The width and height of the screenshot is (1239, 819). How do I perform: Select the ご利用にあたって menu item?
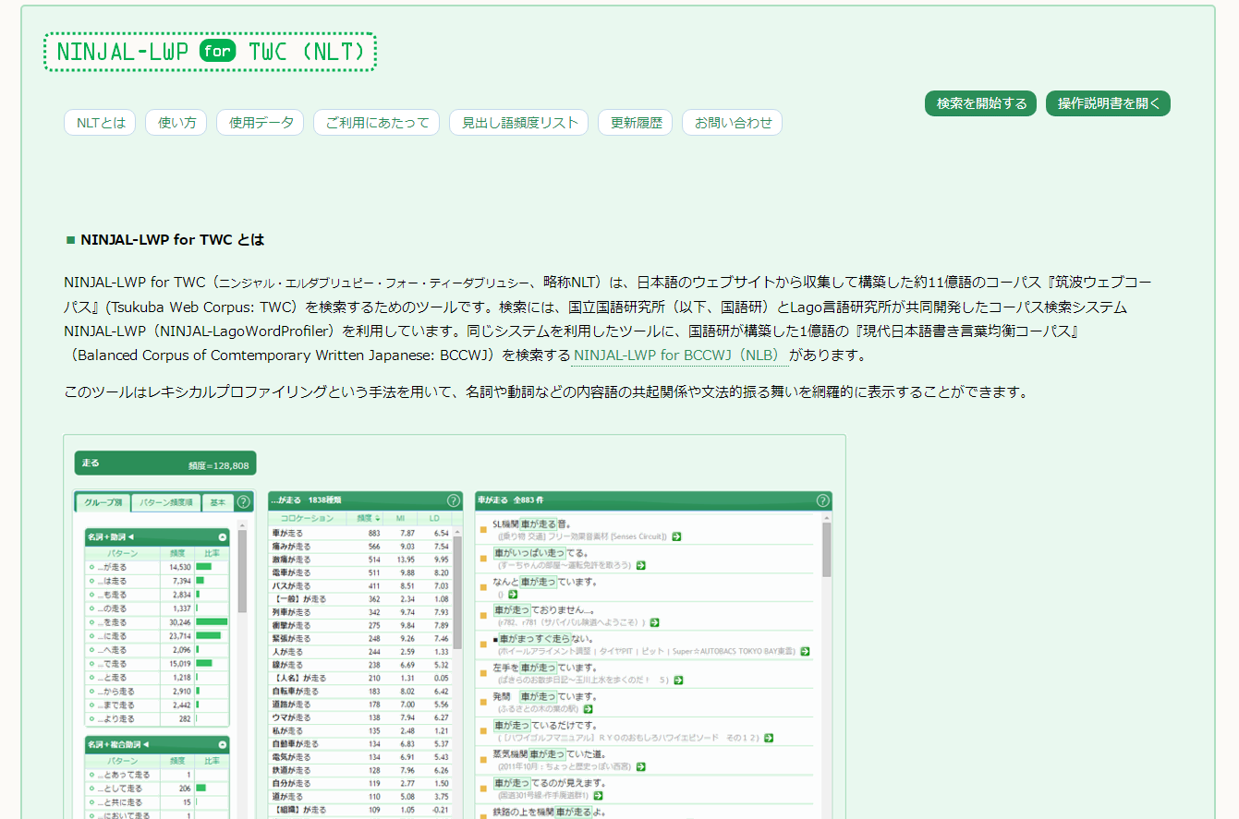click(377, 123)
